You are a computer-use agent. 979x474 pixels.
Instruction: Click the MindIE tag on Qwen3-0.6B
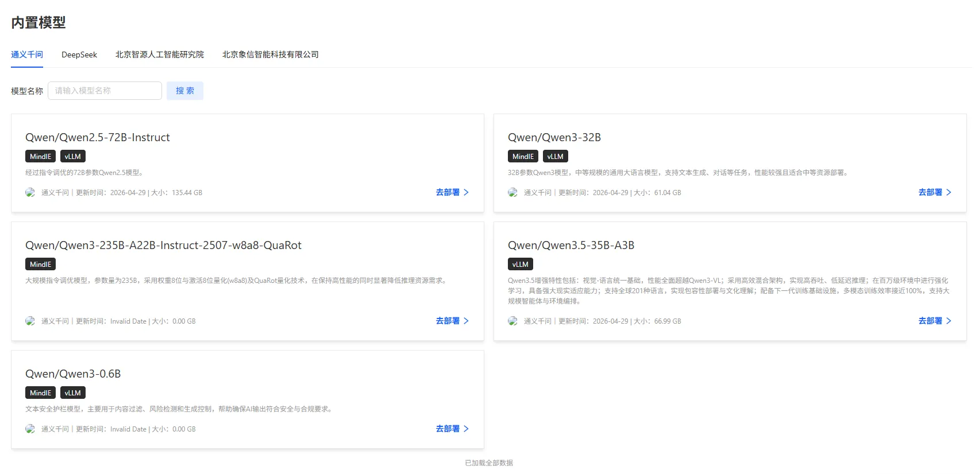tap(40, 393)
